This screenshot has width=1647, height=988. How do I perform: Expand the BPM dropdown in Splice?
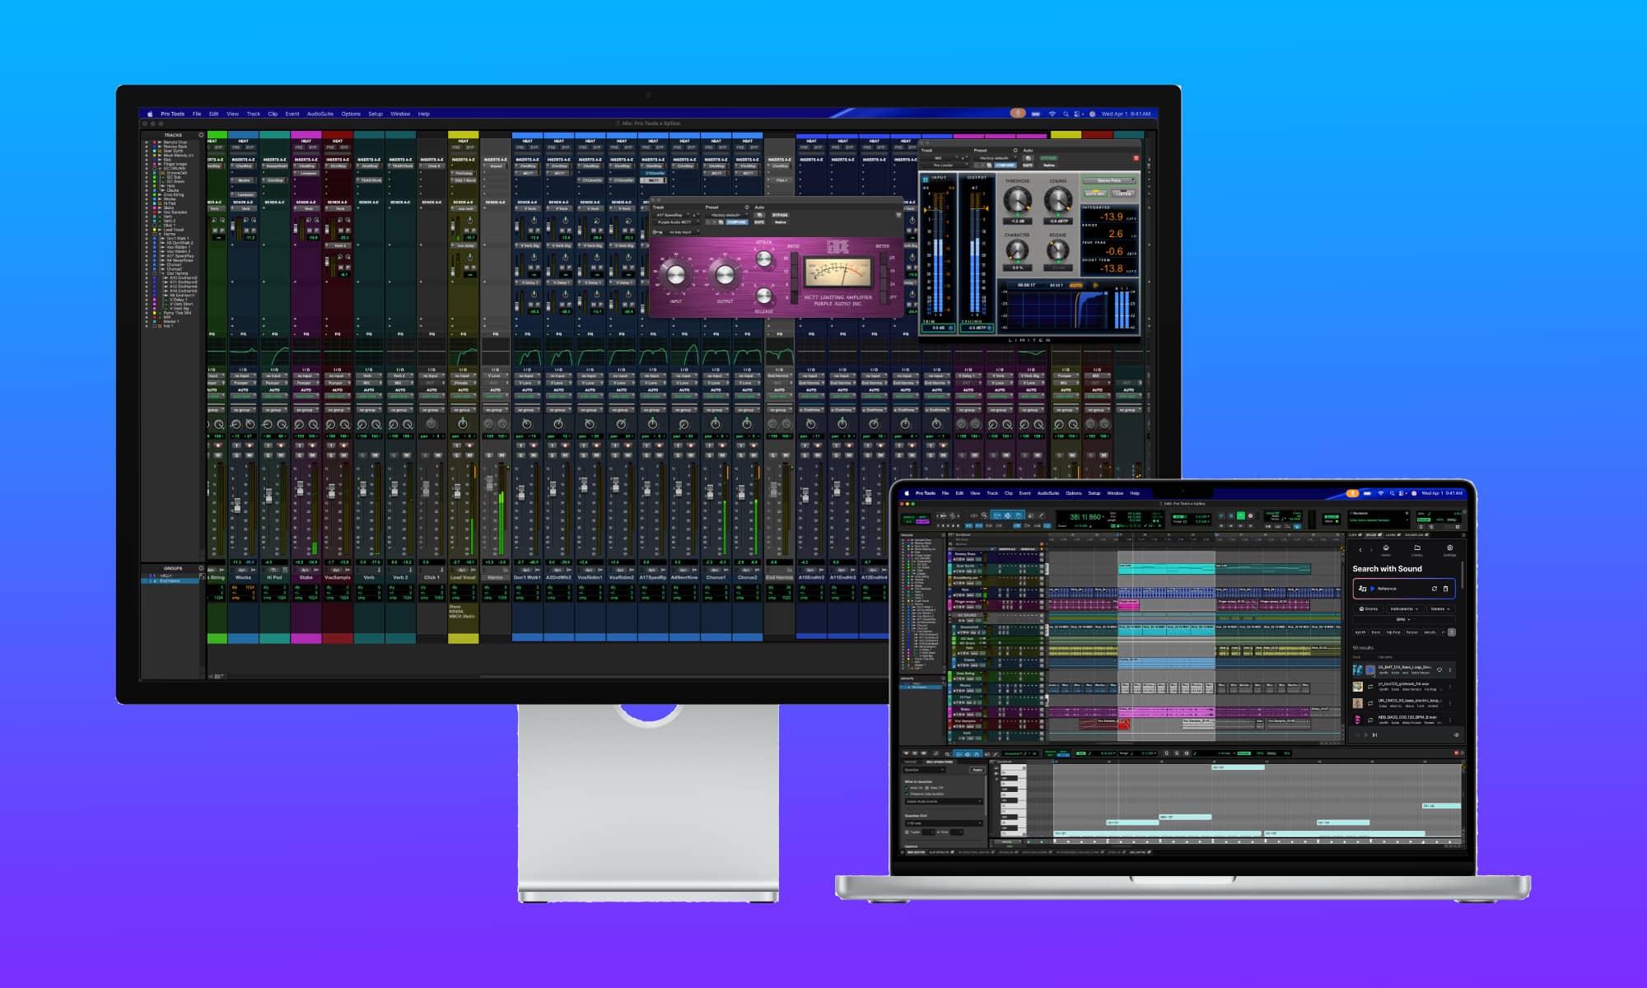[1403, 619]
